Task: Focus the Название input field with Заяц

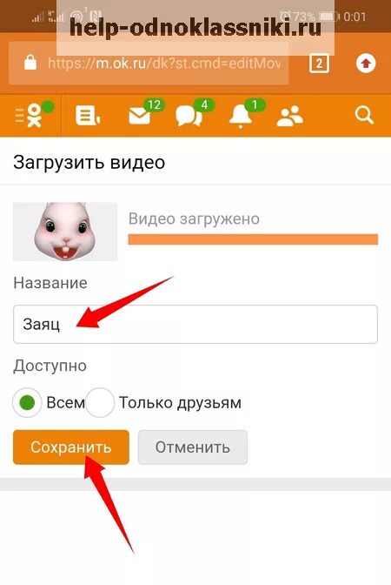Action: (195, 324)
